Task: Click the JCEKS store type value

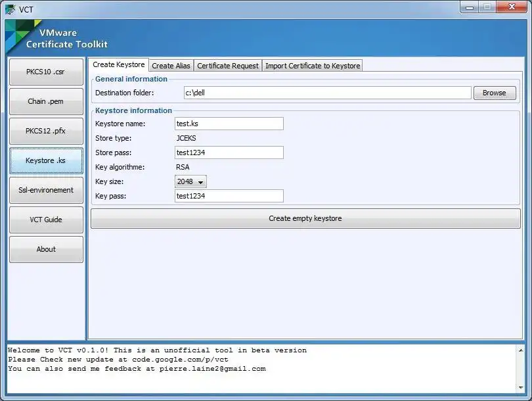Action: [186, 138]
